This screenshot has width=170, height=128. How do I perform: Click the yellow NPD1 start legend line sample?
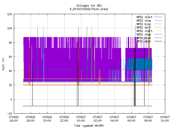pyautogui.click(x=158, y=31)
